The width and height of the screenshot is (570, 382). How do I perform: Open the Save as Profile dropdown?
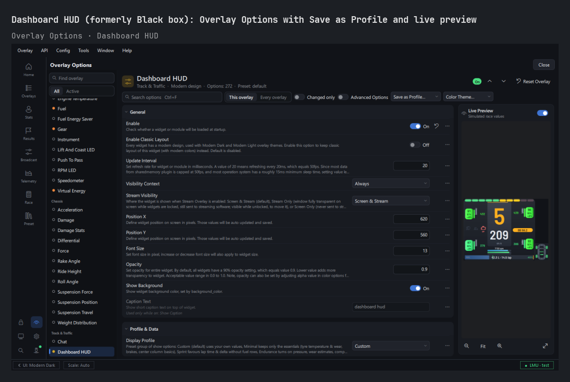416,97
